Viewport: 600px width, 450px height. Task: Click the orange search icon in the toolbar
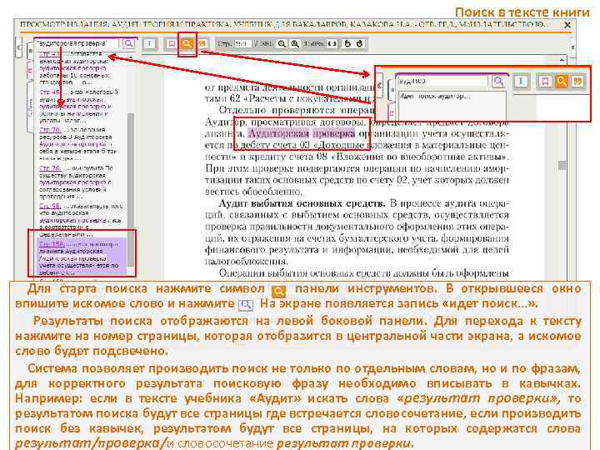pyautogui.click(x=187, y=43)
